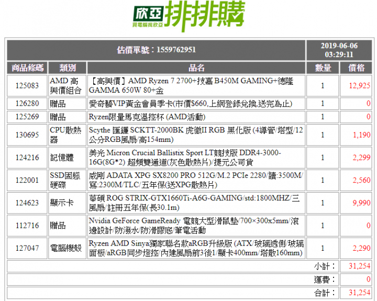Screen dimensions: 377x301
Task: Click the price 2,299
Action: tap(361, 158)
